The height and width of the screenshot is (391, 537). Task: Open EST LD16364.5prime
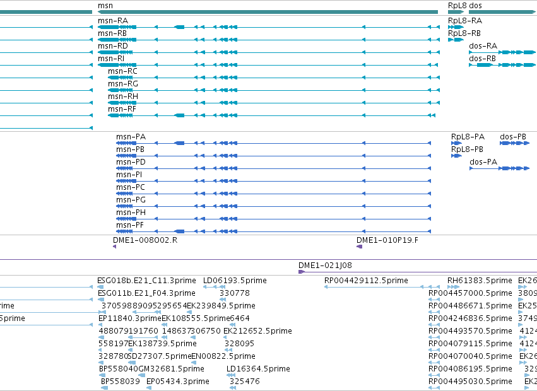pos(258,369)
